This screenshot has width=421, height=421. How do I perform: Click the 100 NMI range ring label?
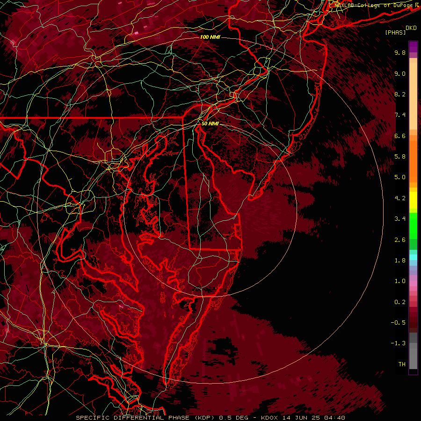210,37
